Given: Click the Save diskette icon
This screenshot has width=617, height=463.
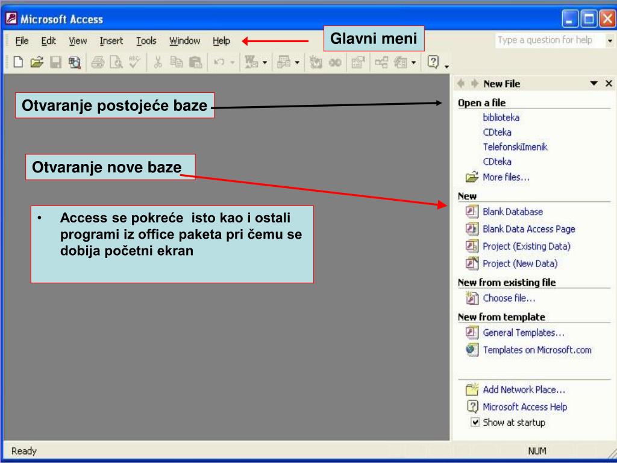Looking at the screenshot, I should 55,62.
